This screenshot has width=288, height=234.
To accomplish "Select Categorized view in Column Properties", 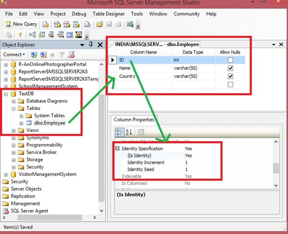I will 120,132.
